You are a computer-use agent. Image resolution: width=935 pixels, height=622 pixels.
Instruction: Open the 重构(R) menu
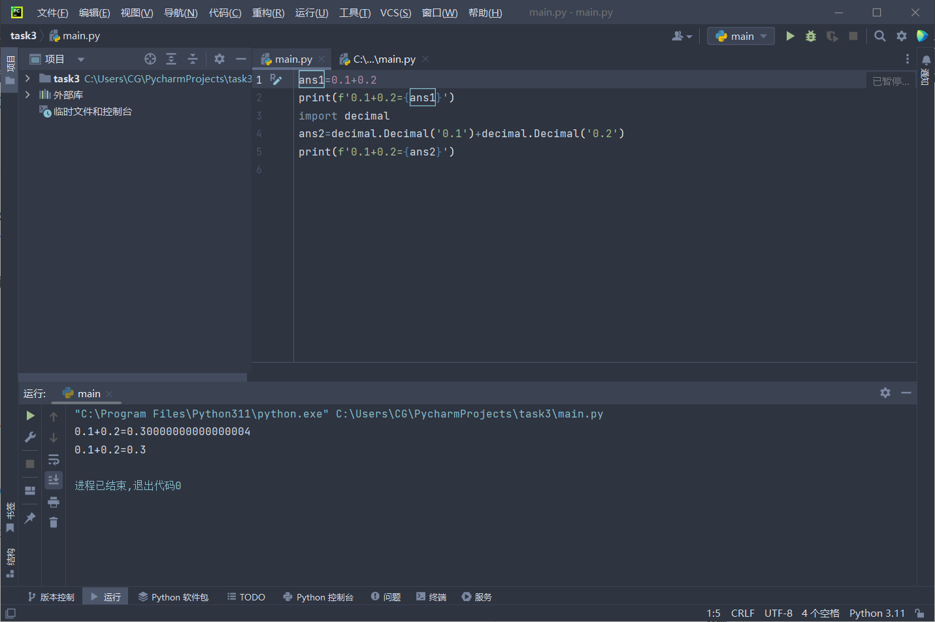coord(268,12)
